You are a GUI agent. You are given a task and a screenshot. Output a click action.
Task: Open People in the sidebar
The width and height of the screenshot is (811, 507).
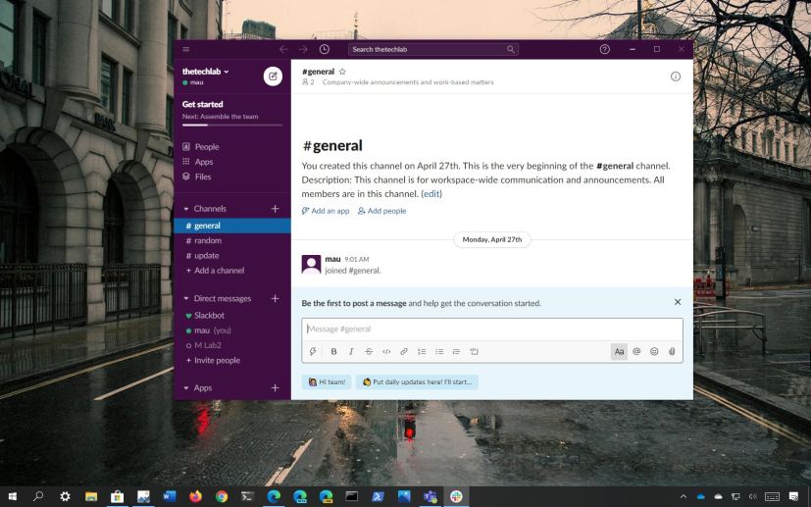232,147
